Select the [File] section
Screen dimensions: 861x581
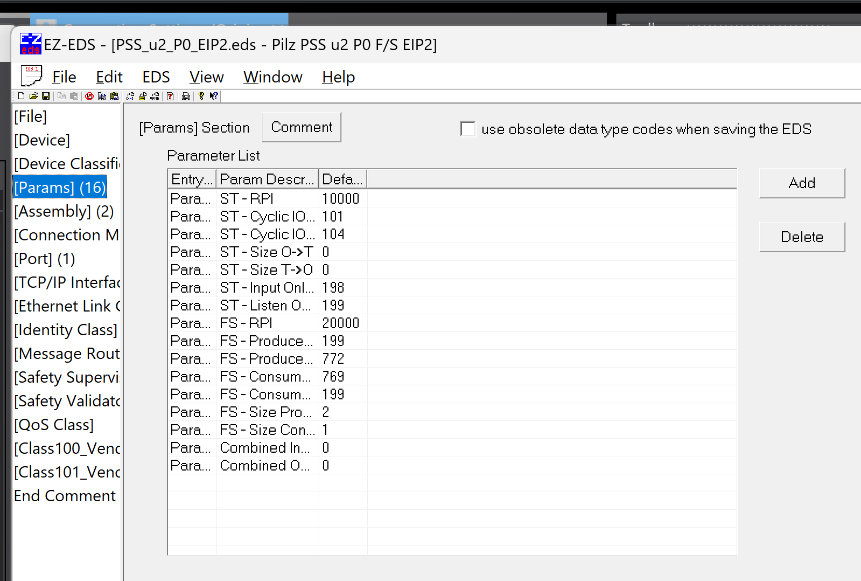[x=31, y=116]
